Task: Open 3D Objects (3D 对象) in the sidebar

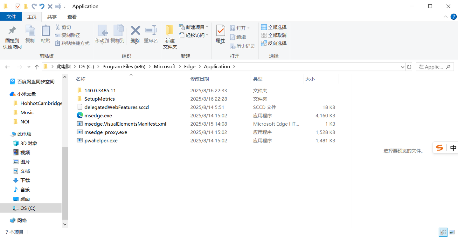Action: [x=25, y=143]
